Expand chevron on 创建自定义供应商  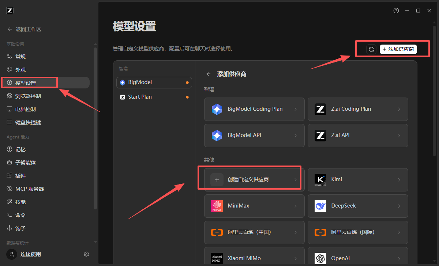click(x=296, y=180)
